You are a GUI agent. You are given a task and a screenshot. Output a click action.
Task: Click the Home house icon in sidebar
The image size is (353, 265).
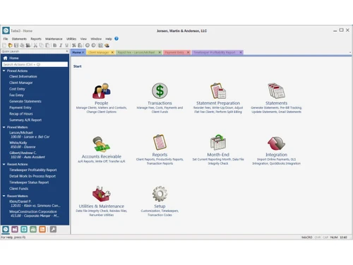click(x=5, y=58)
